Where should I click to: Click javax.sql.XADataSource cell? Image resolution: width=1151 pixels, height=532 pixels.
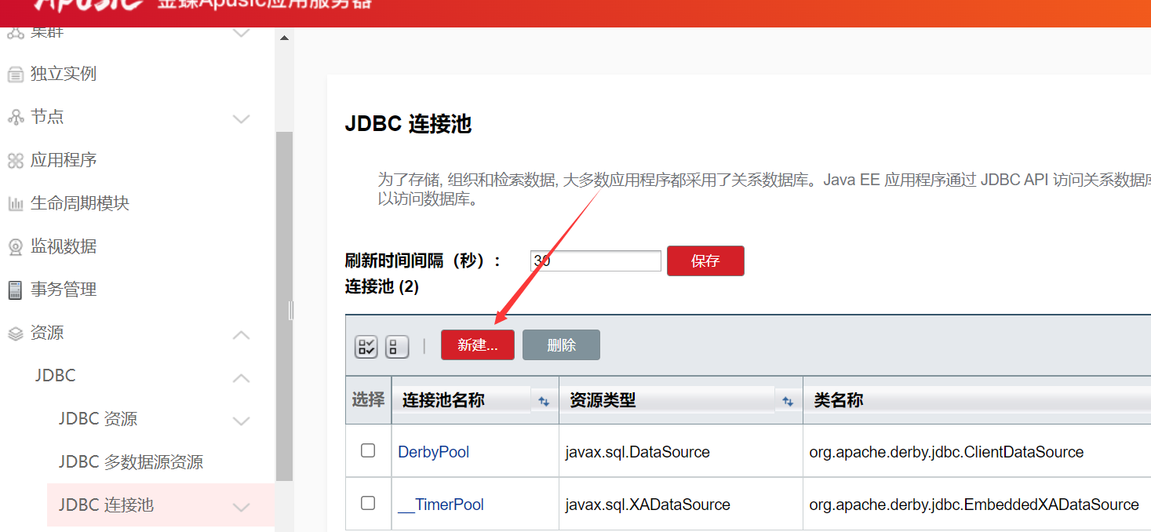click(x=647, y=505)
